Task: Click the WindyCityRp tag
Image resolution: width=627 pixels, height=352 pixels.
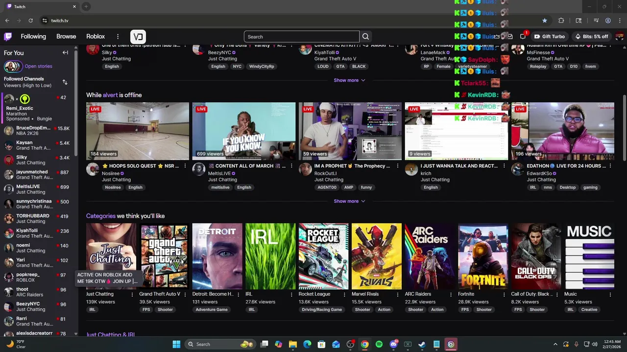Action: 262,66
